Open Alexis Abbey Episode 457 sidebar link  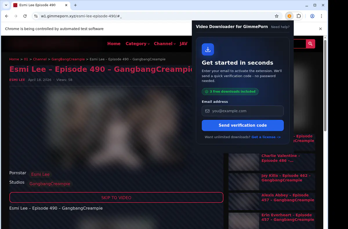pos(288,197)
